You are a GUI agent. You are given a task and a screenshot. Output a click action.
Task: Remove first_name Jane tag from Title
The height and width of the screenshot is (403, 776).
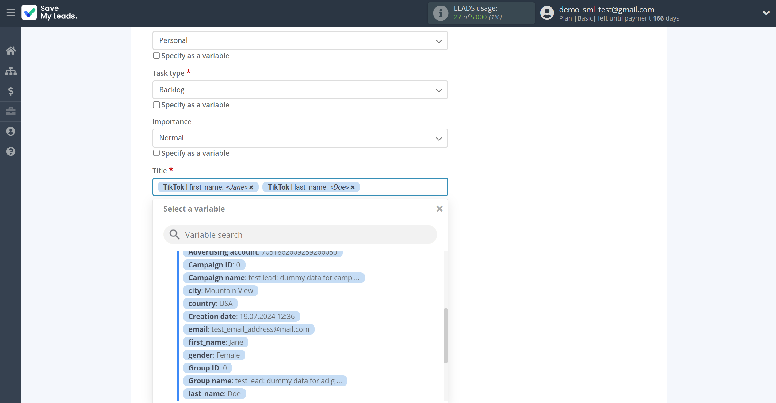[251, 187]
